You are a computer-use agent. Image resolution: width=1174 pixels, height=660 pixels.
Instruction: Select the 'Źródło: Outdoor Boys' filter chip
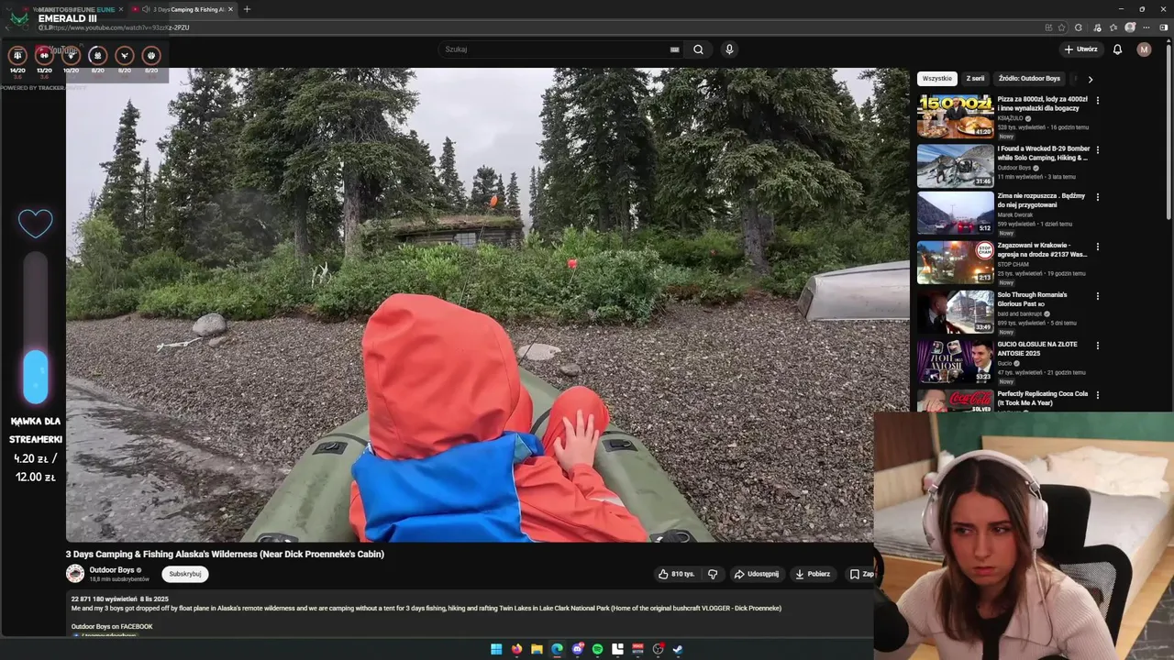[x=1029, y=79]
